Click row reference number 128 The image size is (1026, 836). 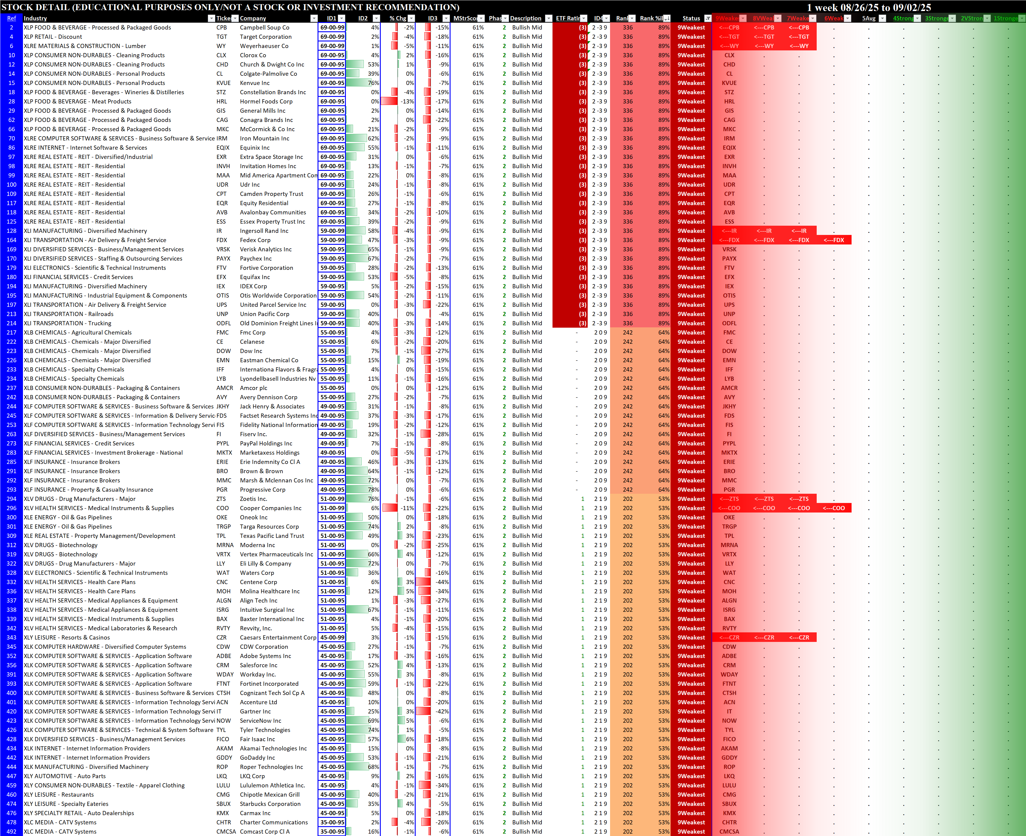pos(12,231)
